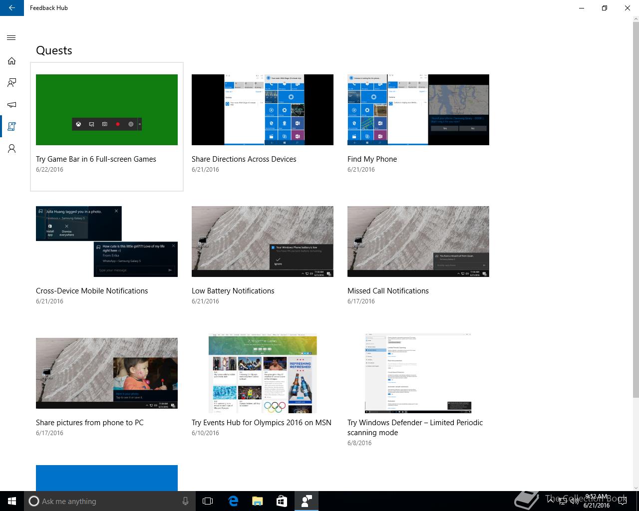639x511 pixels.
Task: Open Try Game Bar quest thumbnail
Action: pos(107,110)
